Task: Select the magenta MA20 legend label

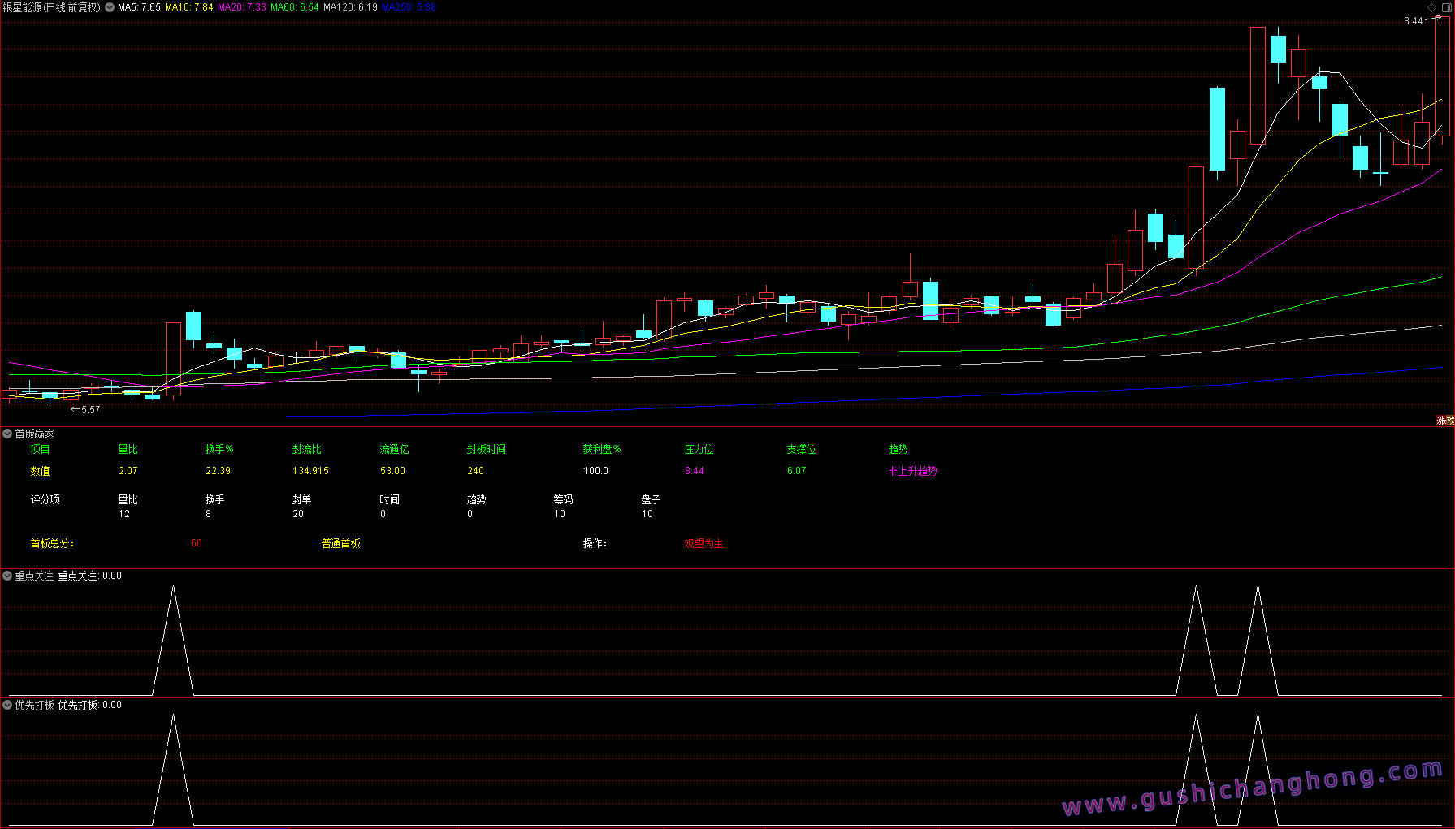Action: (241, 7)
